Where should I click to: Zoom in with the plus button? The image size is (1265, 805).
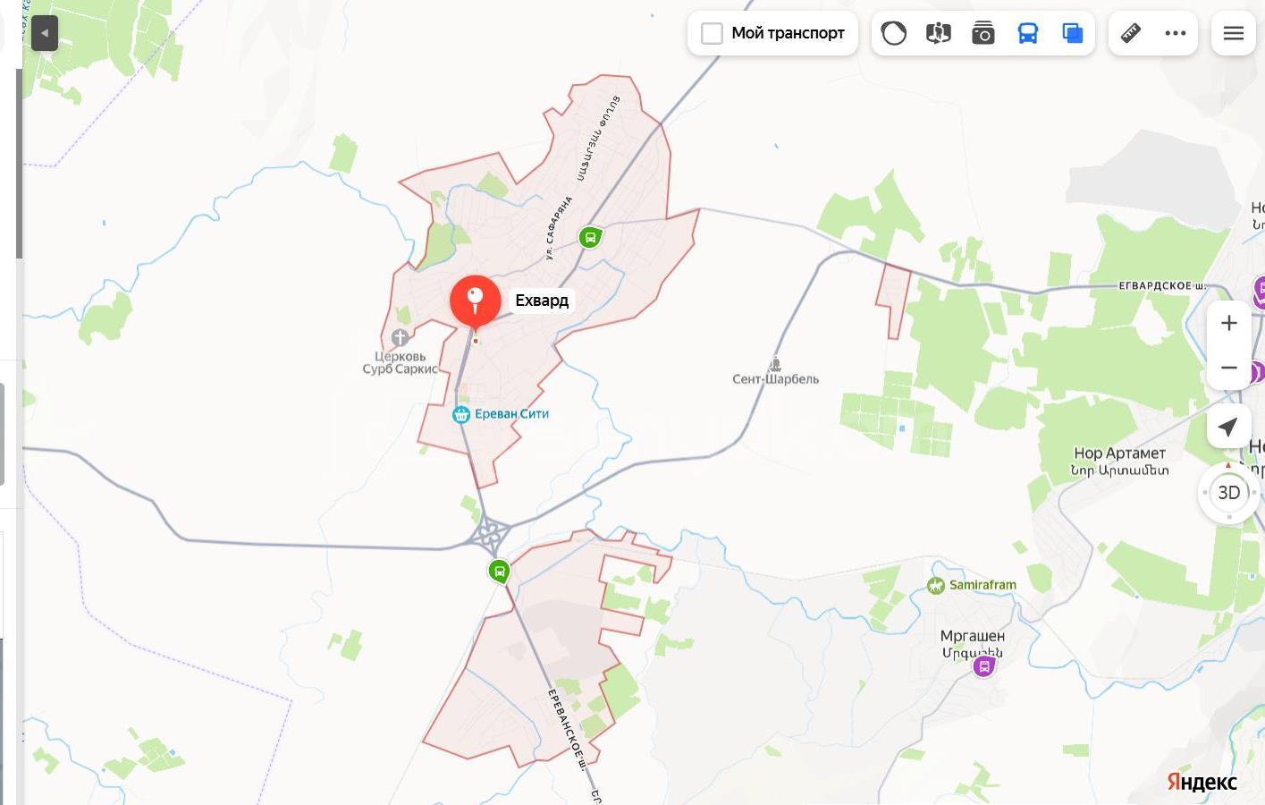click(x=1229, y=323)
